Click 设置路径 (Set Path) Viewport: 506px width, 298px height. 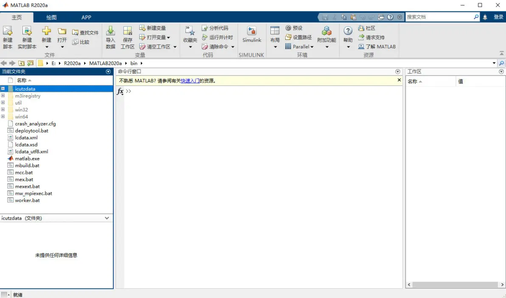pyautogui.click(x=298, y=37)
